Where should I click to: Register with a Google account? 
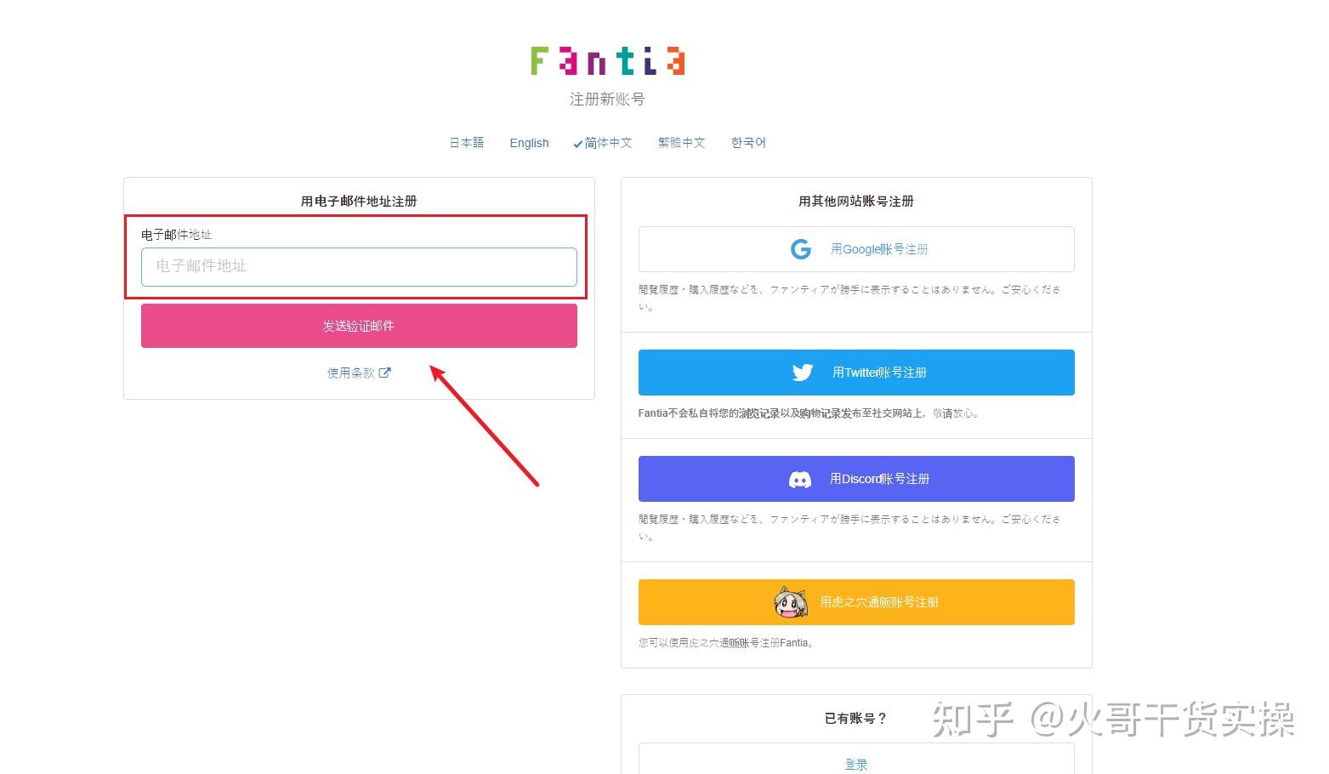(x=855, y=248)
